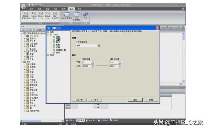Viewport: 207px width, 129px height.
Task: Click the Open folder quick-access icon
Action: coord(33,5)
